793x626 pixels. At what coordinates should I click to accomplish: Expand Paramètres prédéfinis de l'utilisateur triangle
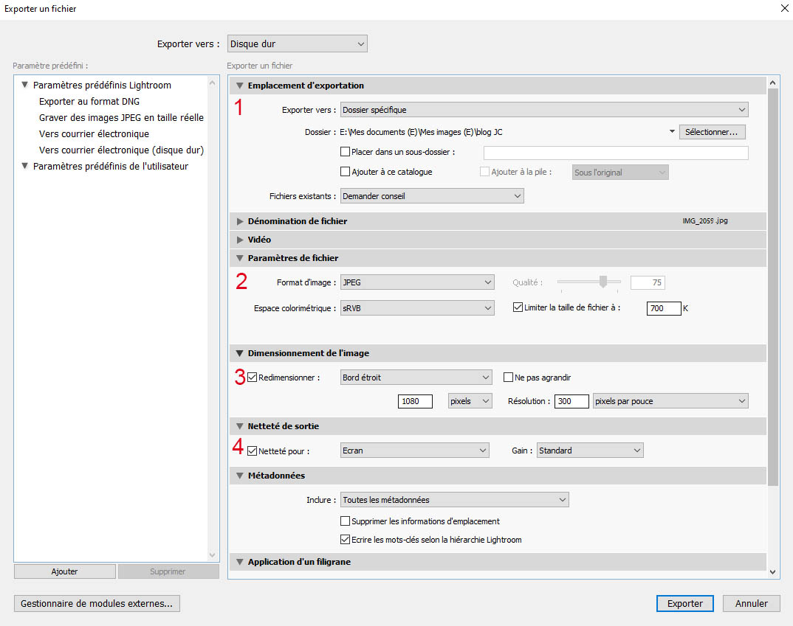(25, 167)
